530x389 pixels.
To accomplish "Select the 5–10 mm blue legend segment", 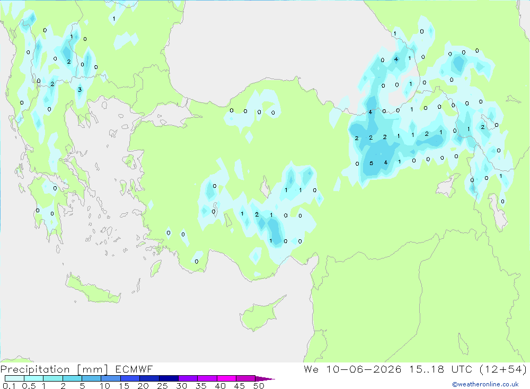I will click(x=92, y=378).
